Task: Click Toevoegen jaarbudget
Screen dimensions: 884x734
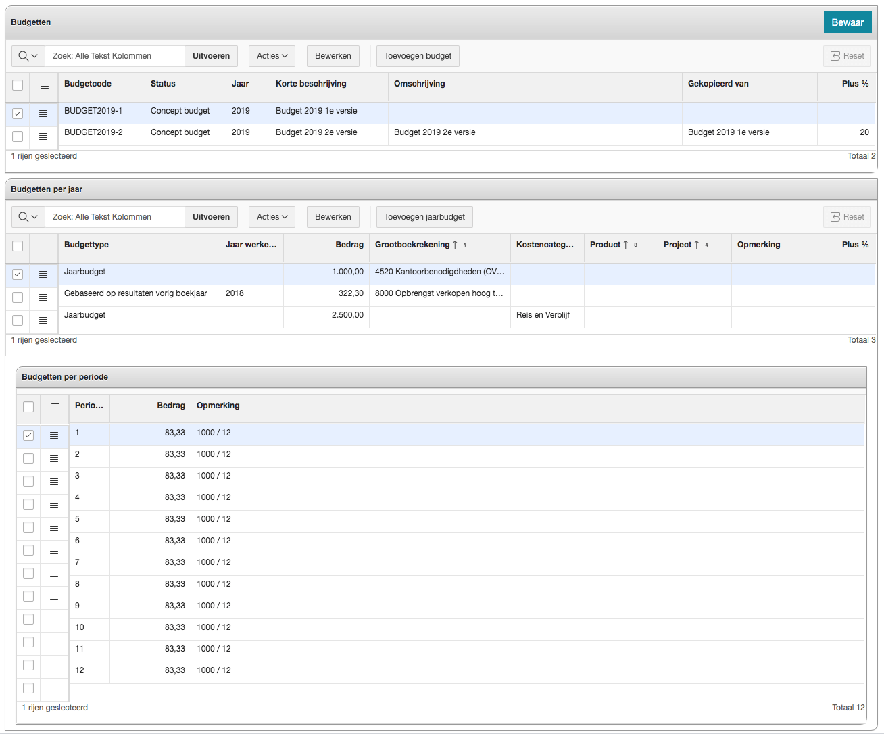Action: point(424,217)
